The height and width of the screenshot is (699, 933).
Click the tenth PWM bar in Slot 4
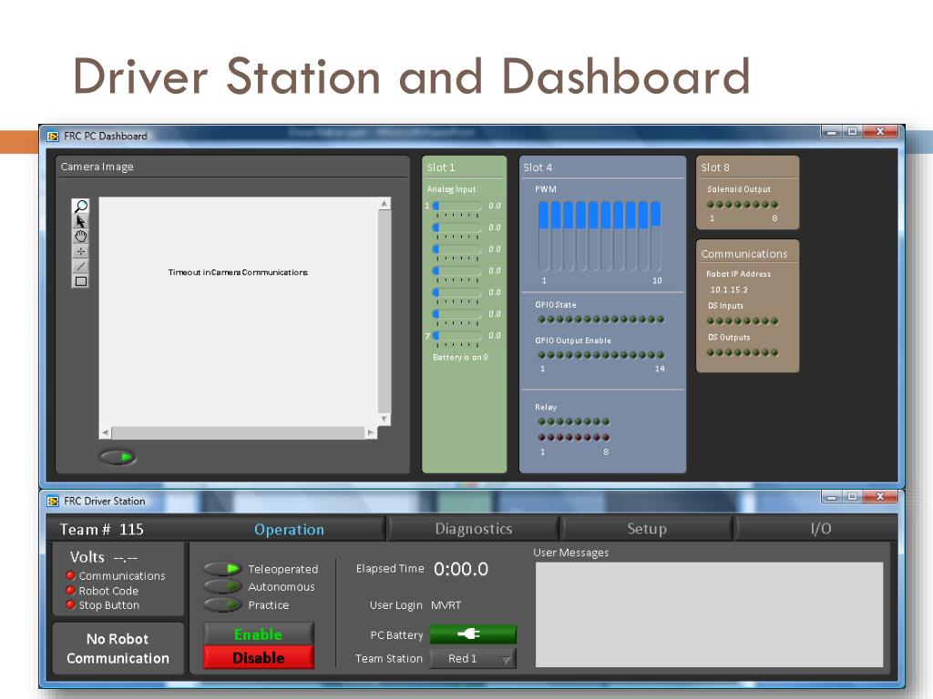click(656, 236)
